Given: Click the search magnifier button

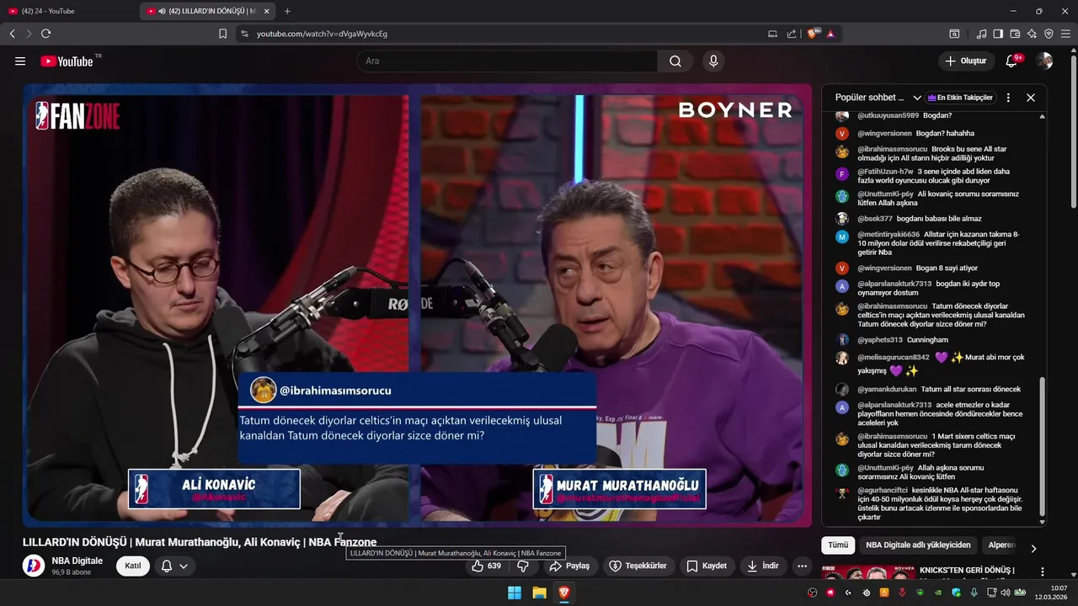Looking at the screenshot, I should pyautogui.click(x=675, y=61).
